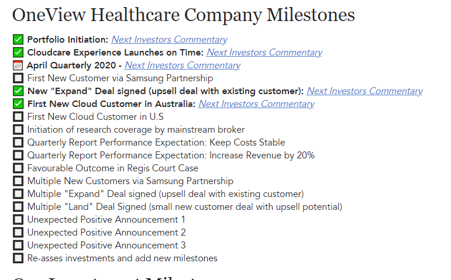The image size is (451, 280).
Task: Click green checkmark beside First New Cloud Customer in Australia
Action: pyautogui.click(x=18, y=104)
